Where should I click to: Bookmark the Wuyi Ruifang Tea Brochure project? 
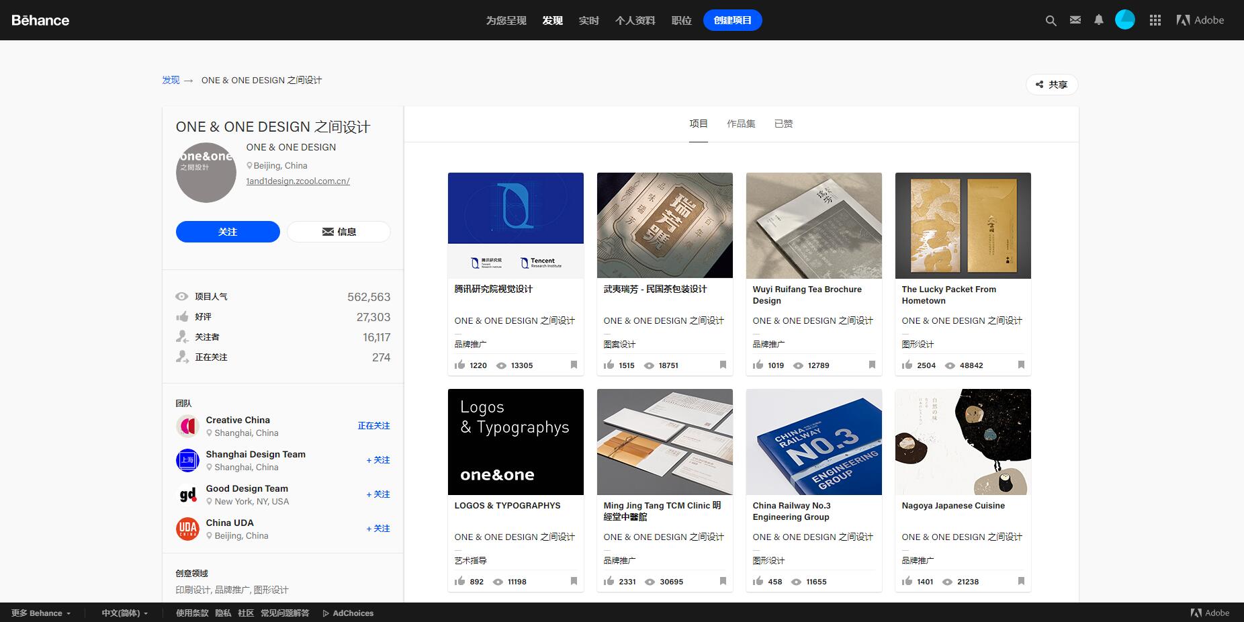tap(872, 365)
